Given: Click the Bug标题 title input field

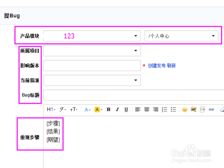Looking at the screenshot, I should [x=134, y=95].
